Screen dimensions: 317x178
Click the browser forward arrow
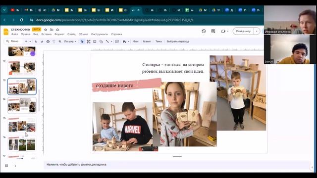(13, 20)
